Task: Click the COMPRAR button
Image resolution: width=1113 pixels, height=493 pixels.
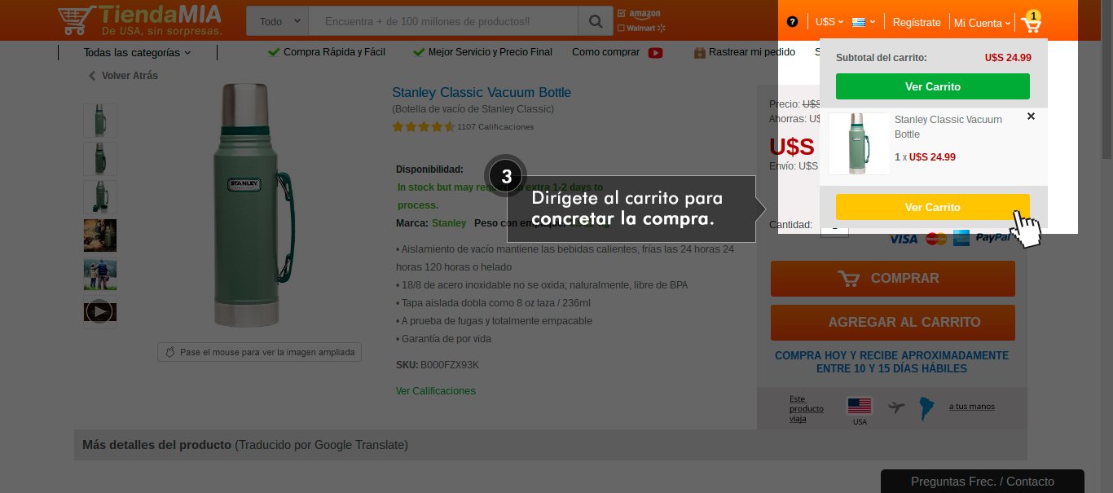Action: (892, 279)
